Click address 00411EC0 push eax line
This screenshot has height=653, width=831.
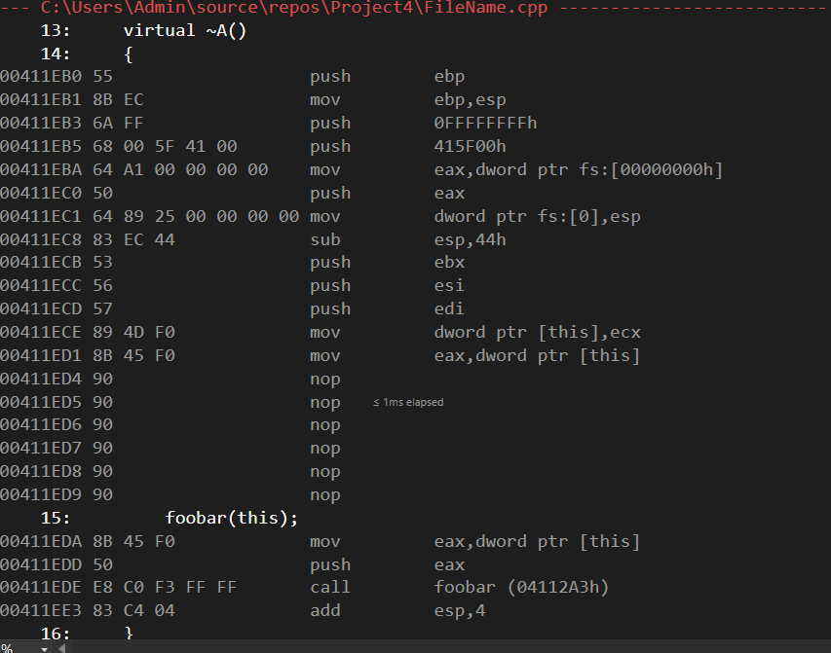coord(232,194)
